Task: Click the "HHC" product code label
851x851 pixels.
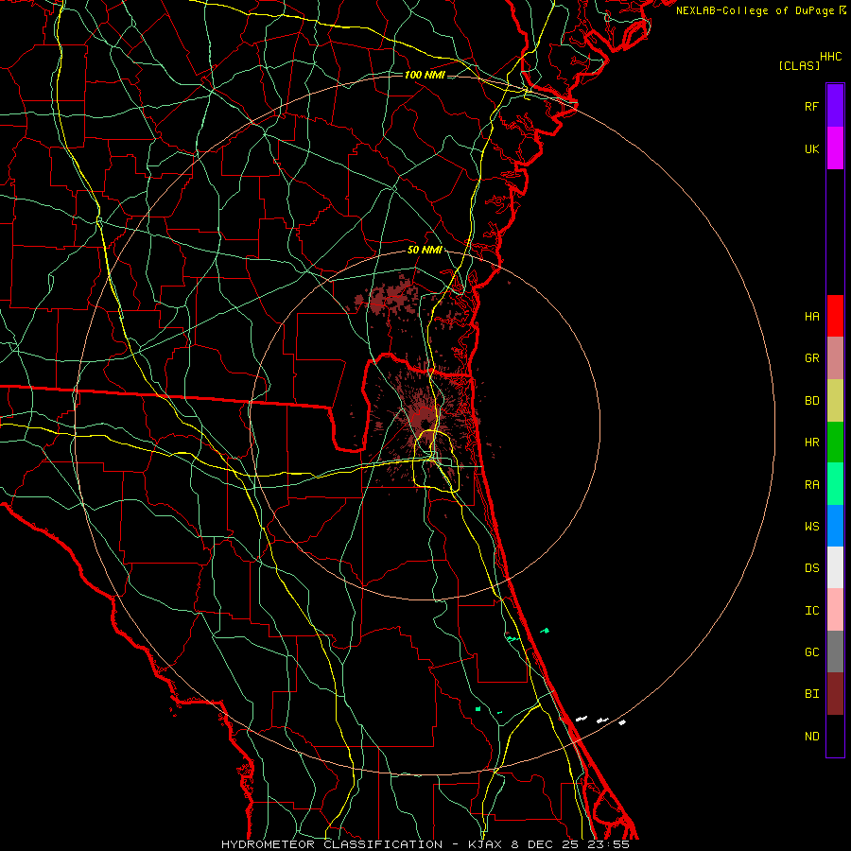Action: [831, 57]
